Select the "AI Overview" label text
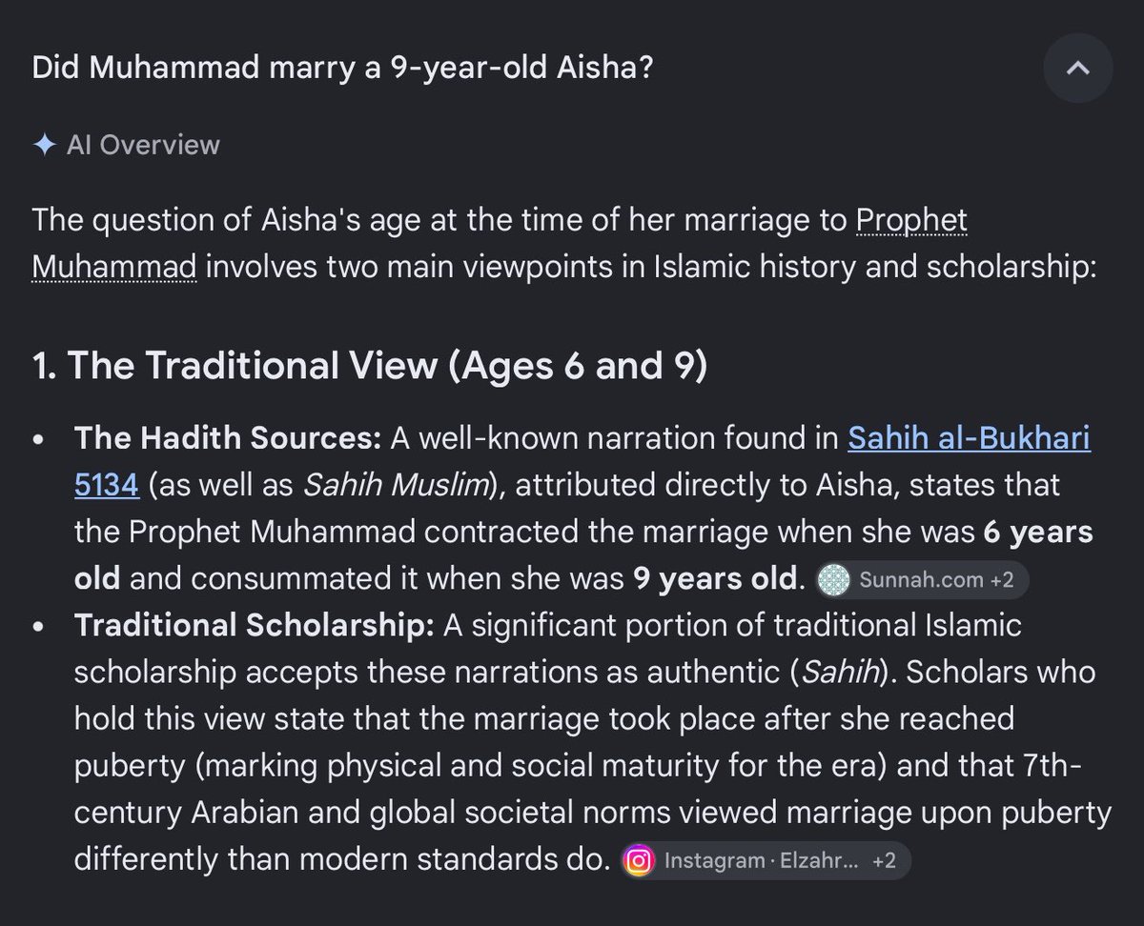Screen dimensions: 1144x926 pyautogui.click(x=143, y=145)
